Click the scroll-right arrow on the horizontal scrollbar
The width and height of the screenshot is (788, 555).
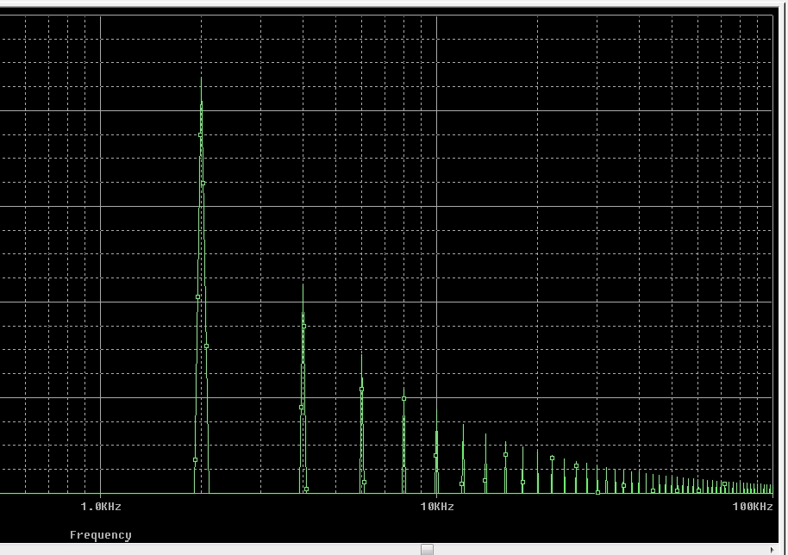pos(772,550)
